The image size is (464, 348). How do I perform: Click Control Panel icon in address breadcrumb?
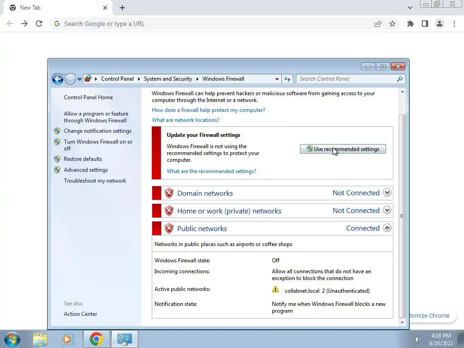88,78
